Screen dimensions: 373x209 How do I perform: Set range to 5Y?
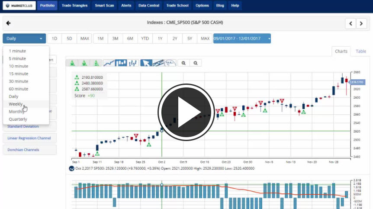(190, 39)
